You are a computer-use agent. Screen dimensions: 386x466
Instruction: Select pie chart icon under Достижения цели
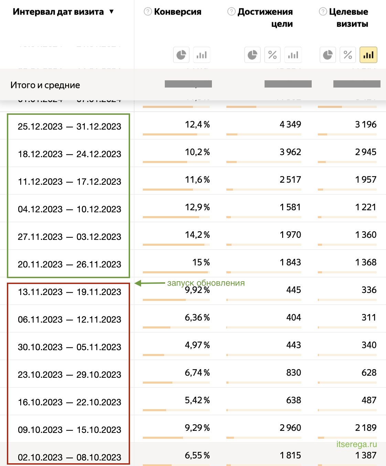tap(253, 55)
